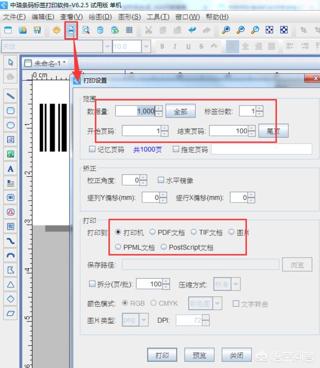Click the 开始页码 input field
The height and width of the screenshot is (368, 320).
(x=142, y=131)
